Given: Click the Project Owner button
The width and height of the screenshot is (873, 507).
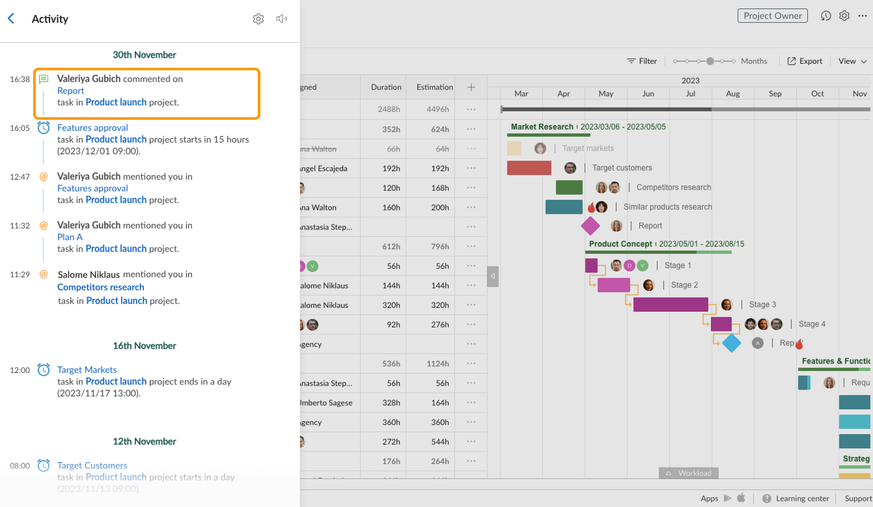Looking at the screenshot, I should tap(772, 16).
